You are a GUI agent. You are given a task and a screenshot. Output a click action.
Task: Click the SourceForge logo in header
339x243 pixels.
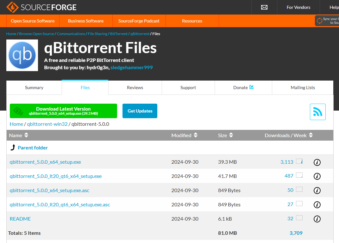[41, 7]
